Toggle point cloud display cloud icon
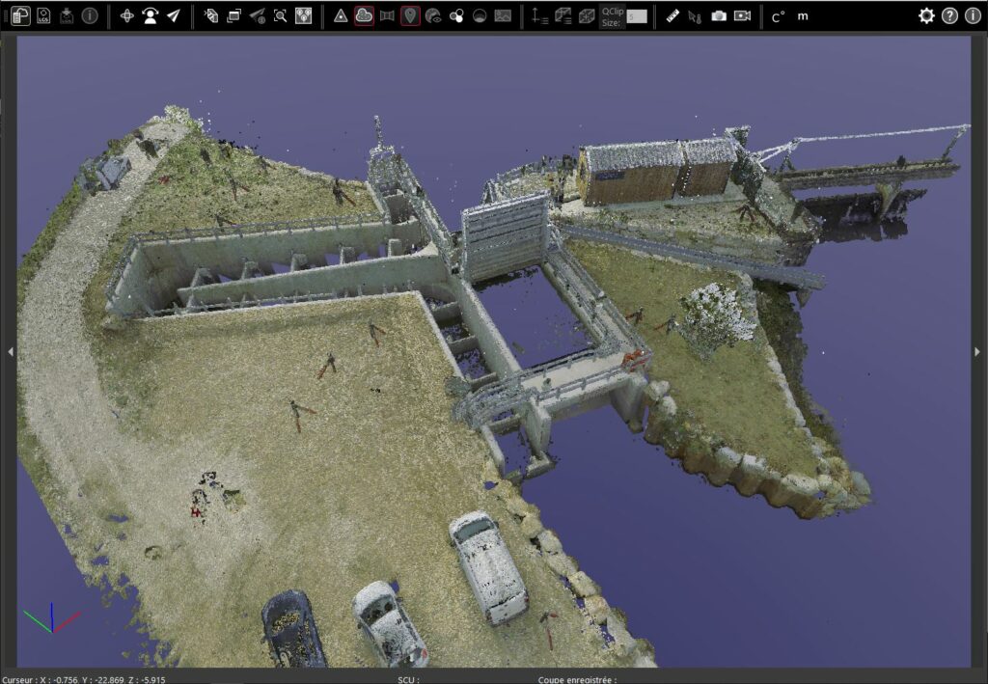Screen dimensions: 988x684 [364, 15]
